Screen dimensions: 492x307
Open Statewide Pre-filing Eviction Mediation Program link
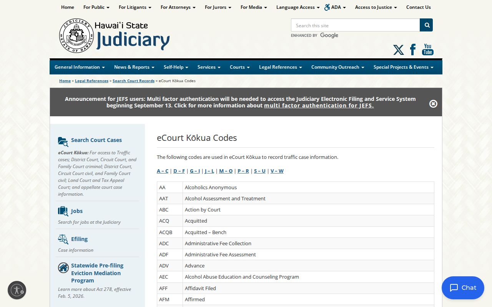pos(97,273)
